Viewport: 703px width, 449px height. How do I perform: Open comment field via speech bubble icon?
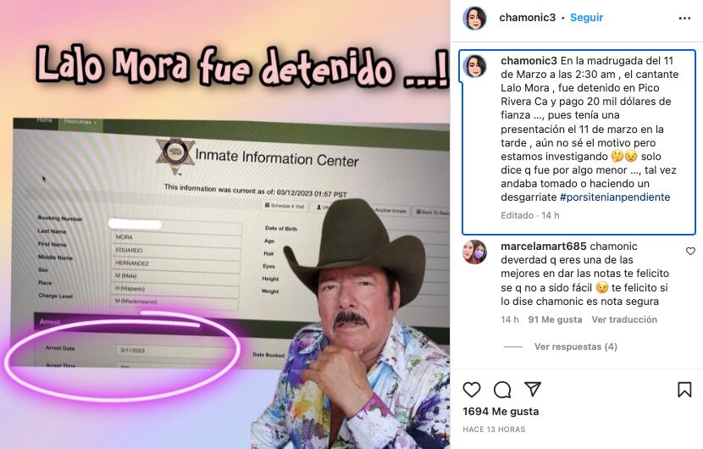pos(502,390)
